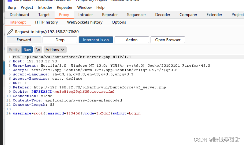Switch to the Extender tab

(x=214, y=15)
